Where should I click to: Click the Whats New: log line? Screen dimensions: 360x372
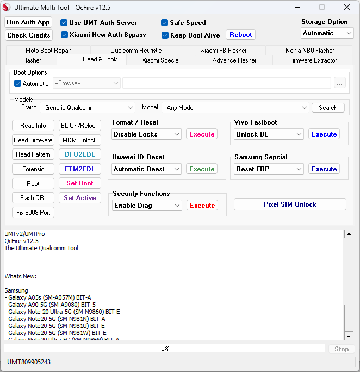pyautogui.click(x=21, y=276)
